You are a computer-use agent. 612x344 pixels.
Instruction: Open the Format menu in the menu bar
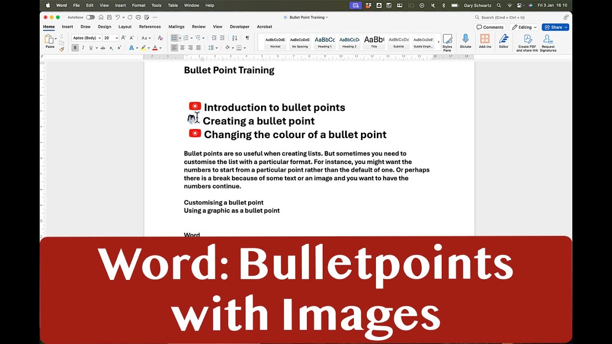pyautogui.click(x=139, y=5)
